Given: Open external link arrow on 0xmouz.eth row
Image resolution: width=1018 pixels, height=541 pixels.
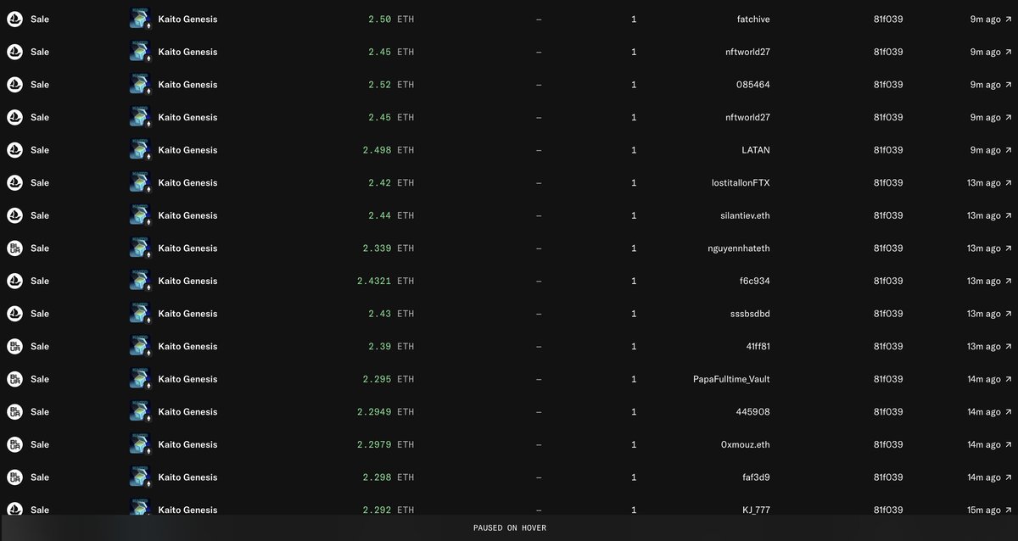Looking at the screenshot, I should pyautogui.click(x=1008, y=444).
